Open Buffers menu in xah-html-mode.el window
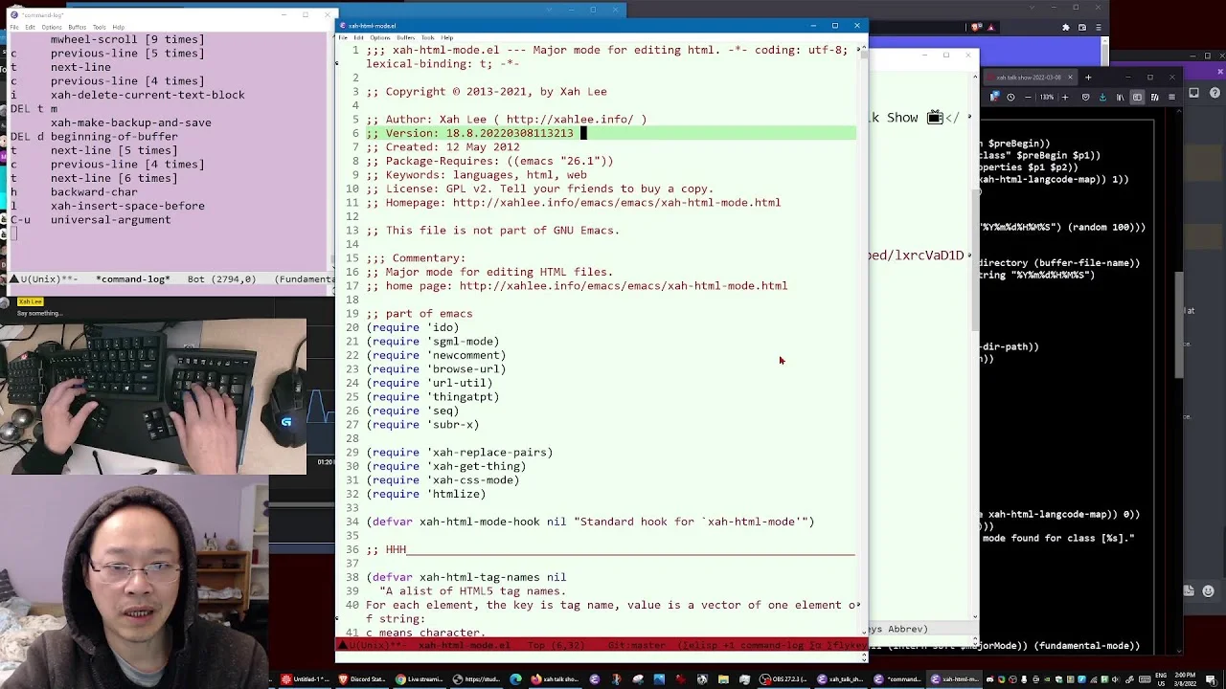This screenshot has height=689, width=1226. (405, 38)
